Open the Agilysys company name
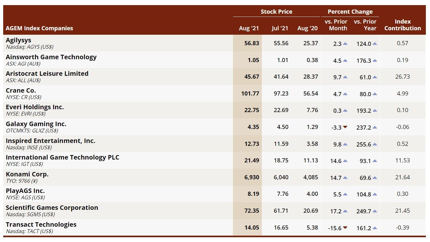This screenshot has width=430, height=242. (18, 40)
